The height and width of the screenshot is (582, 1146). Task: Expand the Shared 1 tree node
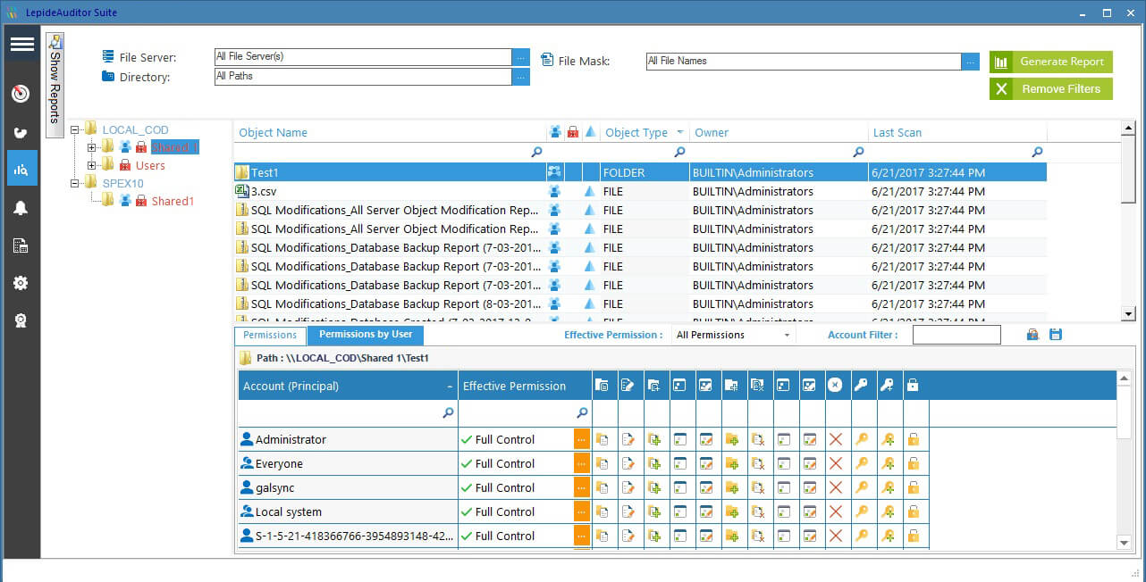pos(91,147)
